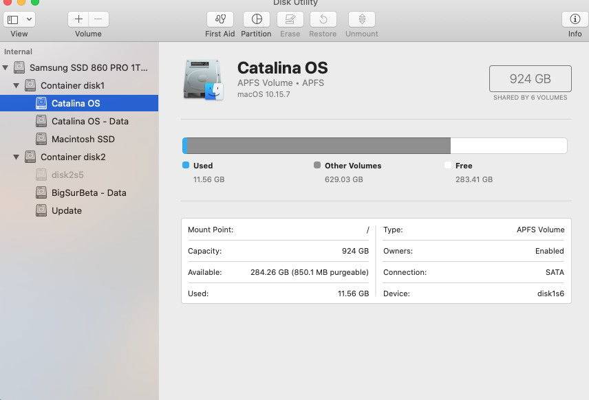Click the Internal sidebar heading
This screenshot has width=589, height=400.
18,52
